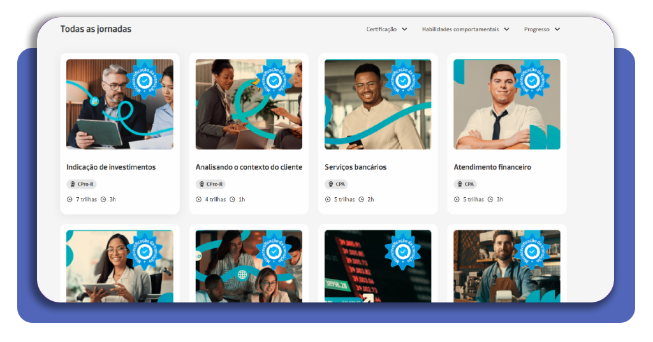Click the medal icon in Indicação de investimentos tag
Screen dimensions: 653x342
pos(73,184)
